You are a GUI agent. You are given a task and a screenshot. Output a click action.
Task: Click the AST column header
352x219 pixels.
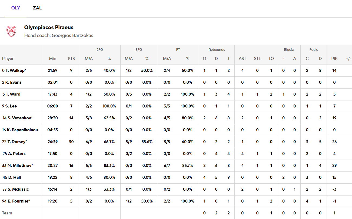242,59
